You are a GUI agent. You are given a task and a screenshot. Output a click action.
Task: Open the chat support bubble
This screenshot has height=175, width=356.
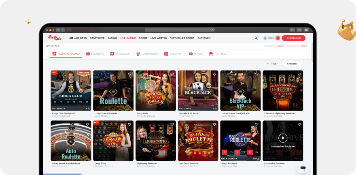tap(303, 167)
